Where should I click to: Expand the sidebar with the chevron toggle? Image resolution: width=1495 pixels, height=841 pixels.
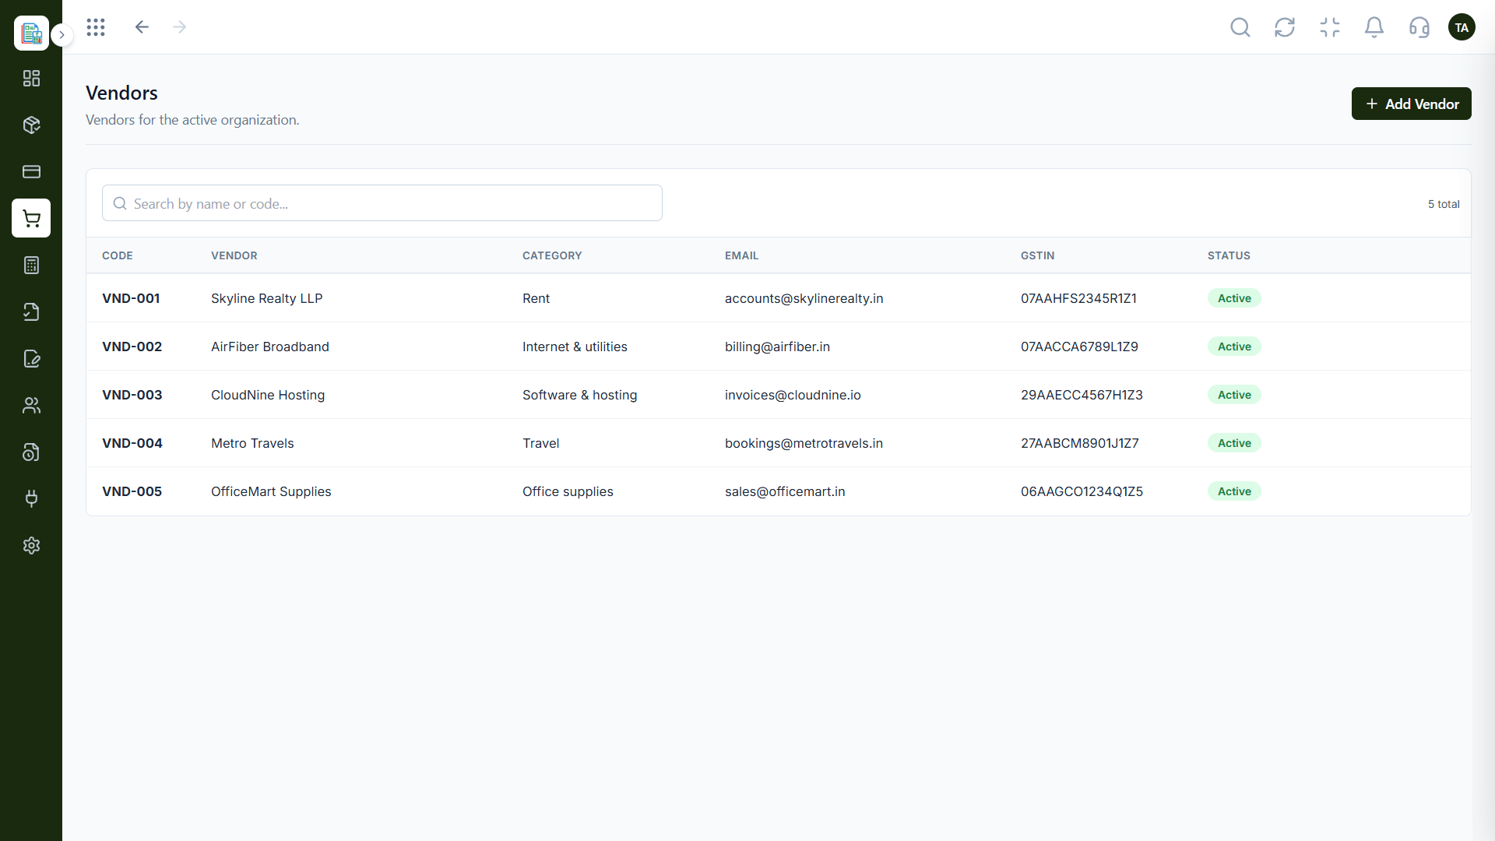pyautogui.click(x=62, y=35)
